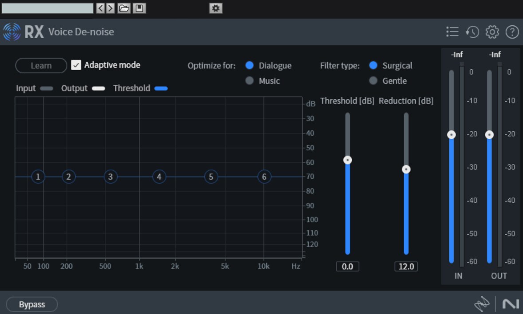The height and width of the screenshot is (314, 523).
Task: Choose Dialogue optimization
Action: pyautogui.click(x=249, y=65)
